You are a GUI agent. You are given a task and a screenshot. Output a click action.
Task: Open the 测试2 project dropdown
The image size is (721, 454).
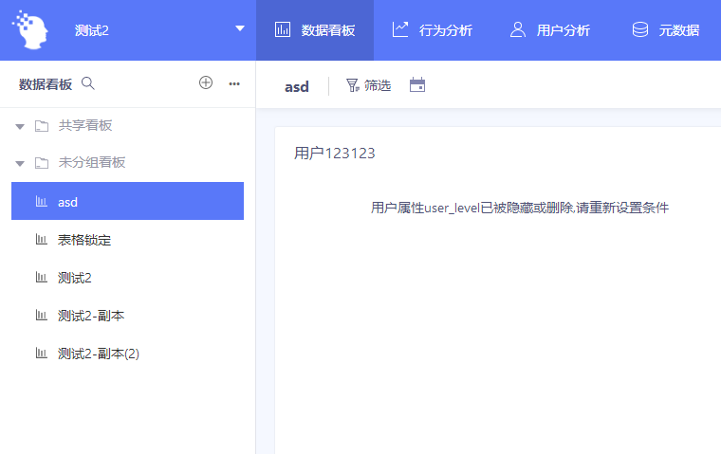pyautogui.click(x=240, y=29)
